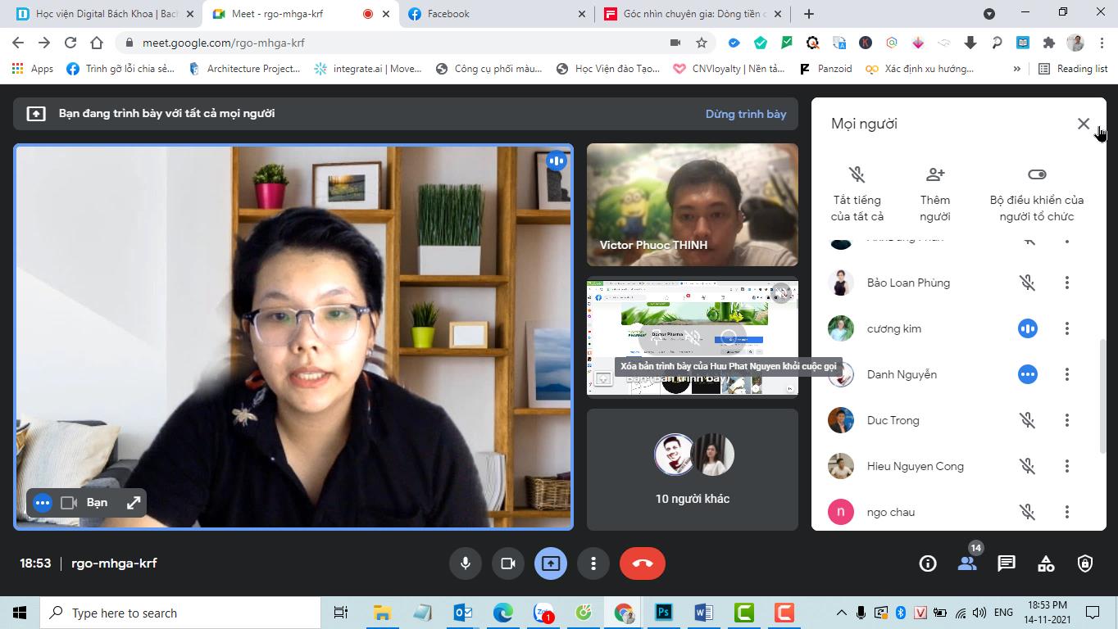
Task: Click Tắt tiếng của tất cả
Action: (x=857, y=194)
